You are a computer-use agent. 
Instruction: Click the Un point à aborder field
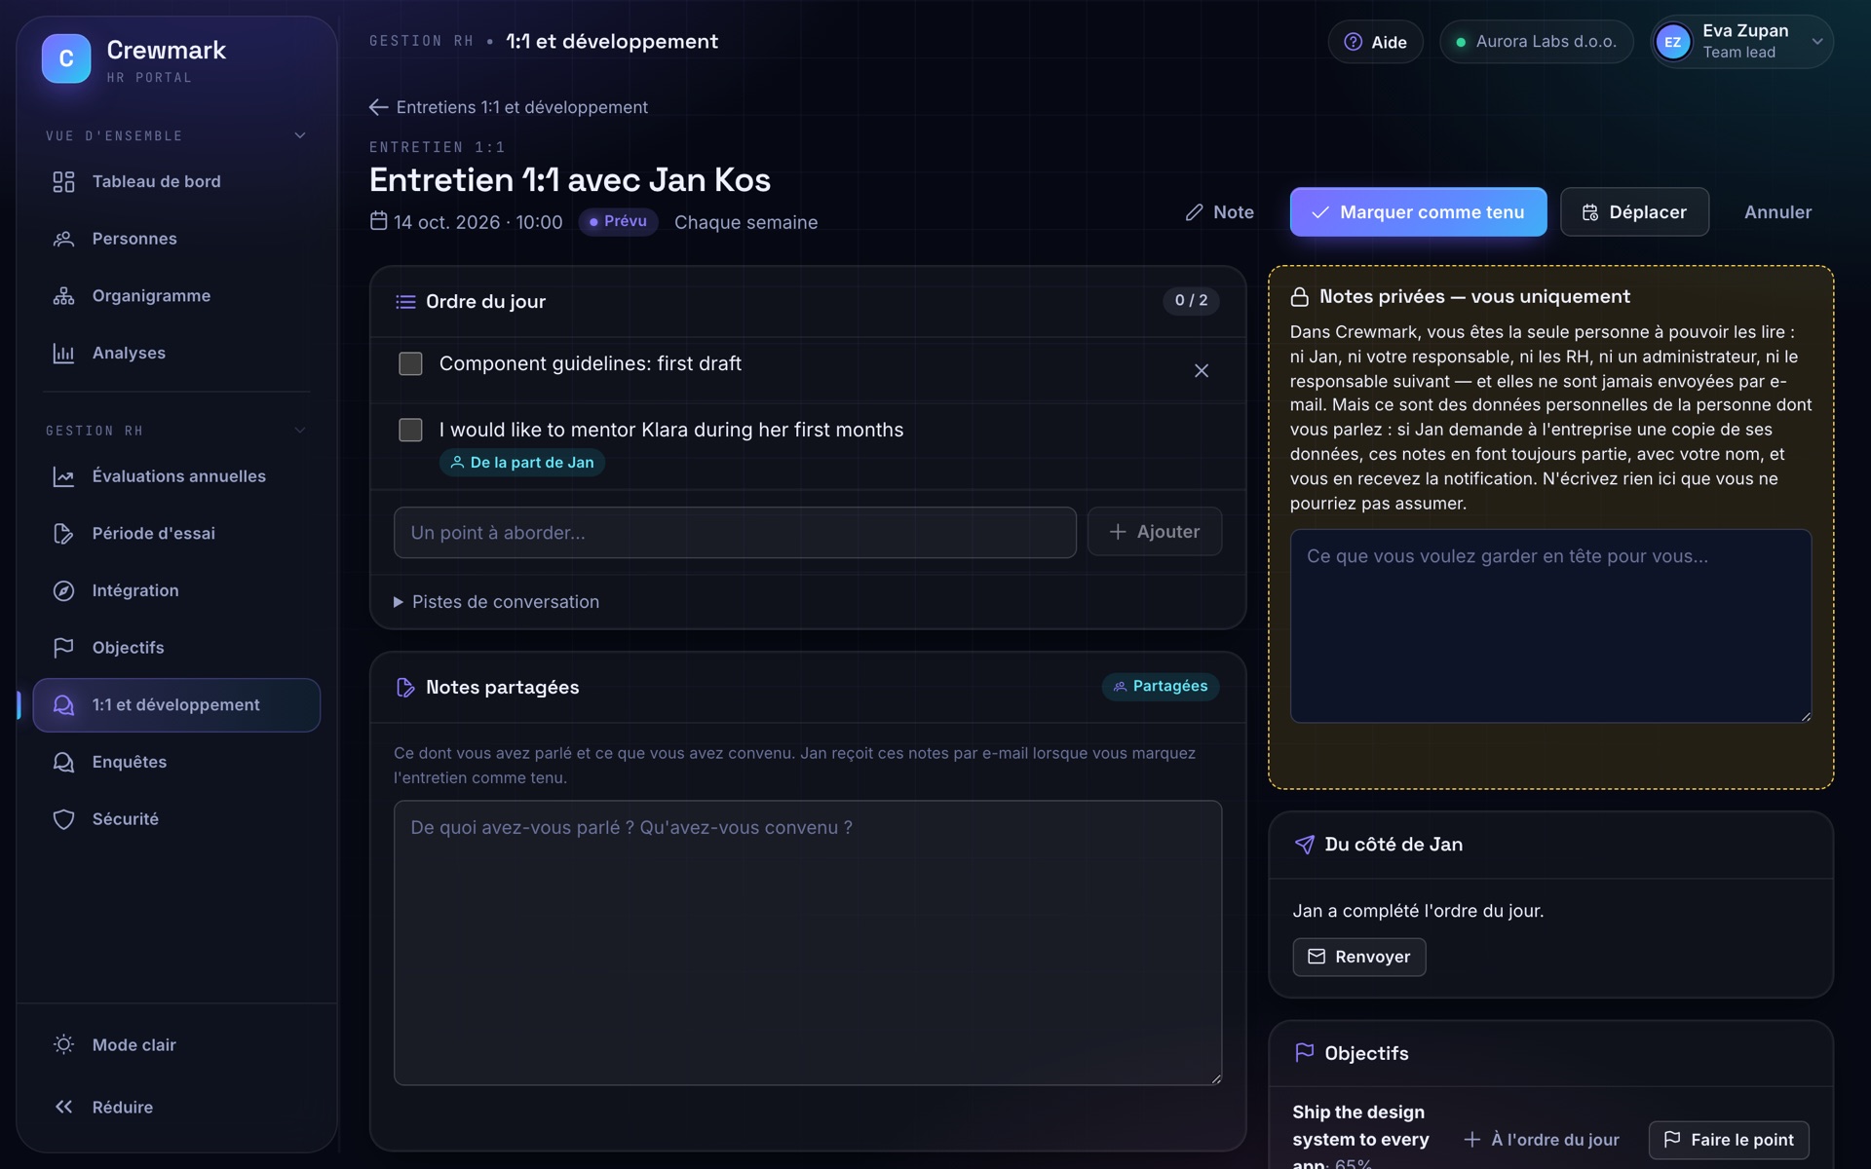pyautogui.click(x=735, y=532)
